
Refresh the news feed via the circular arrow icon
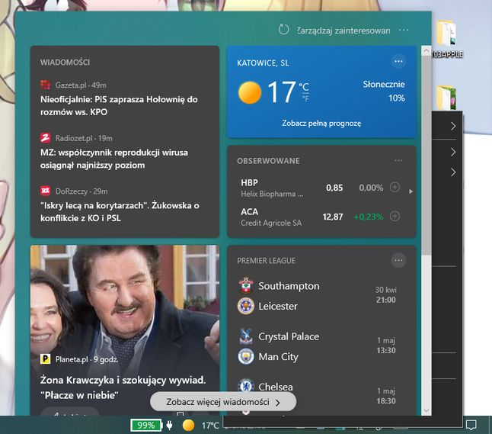(283, 30)
